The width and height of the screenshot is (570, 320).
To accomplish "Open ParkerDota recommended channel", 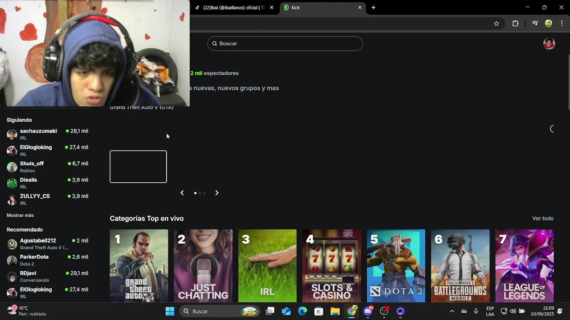I will pos(48,260).
